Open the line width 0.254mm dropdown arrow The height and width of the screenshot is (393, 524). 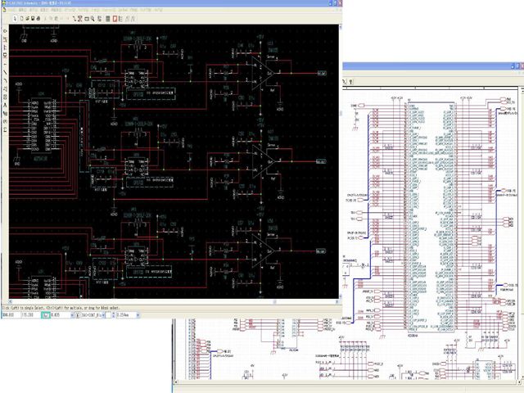pyautogui.click(x=138, y=315)
